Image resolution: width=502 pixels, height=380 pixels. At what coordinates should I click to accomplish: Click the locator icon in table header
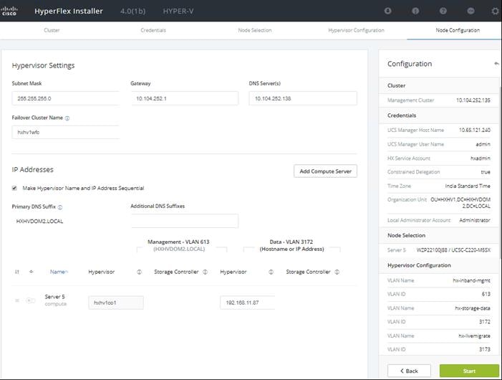click(x=32, y=272)
